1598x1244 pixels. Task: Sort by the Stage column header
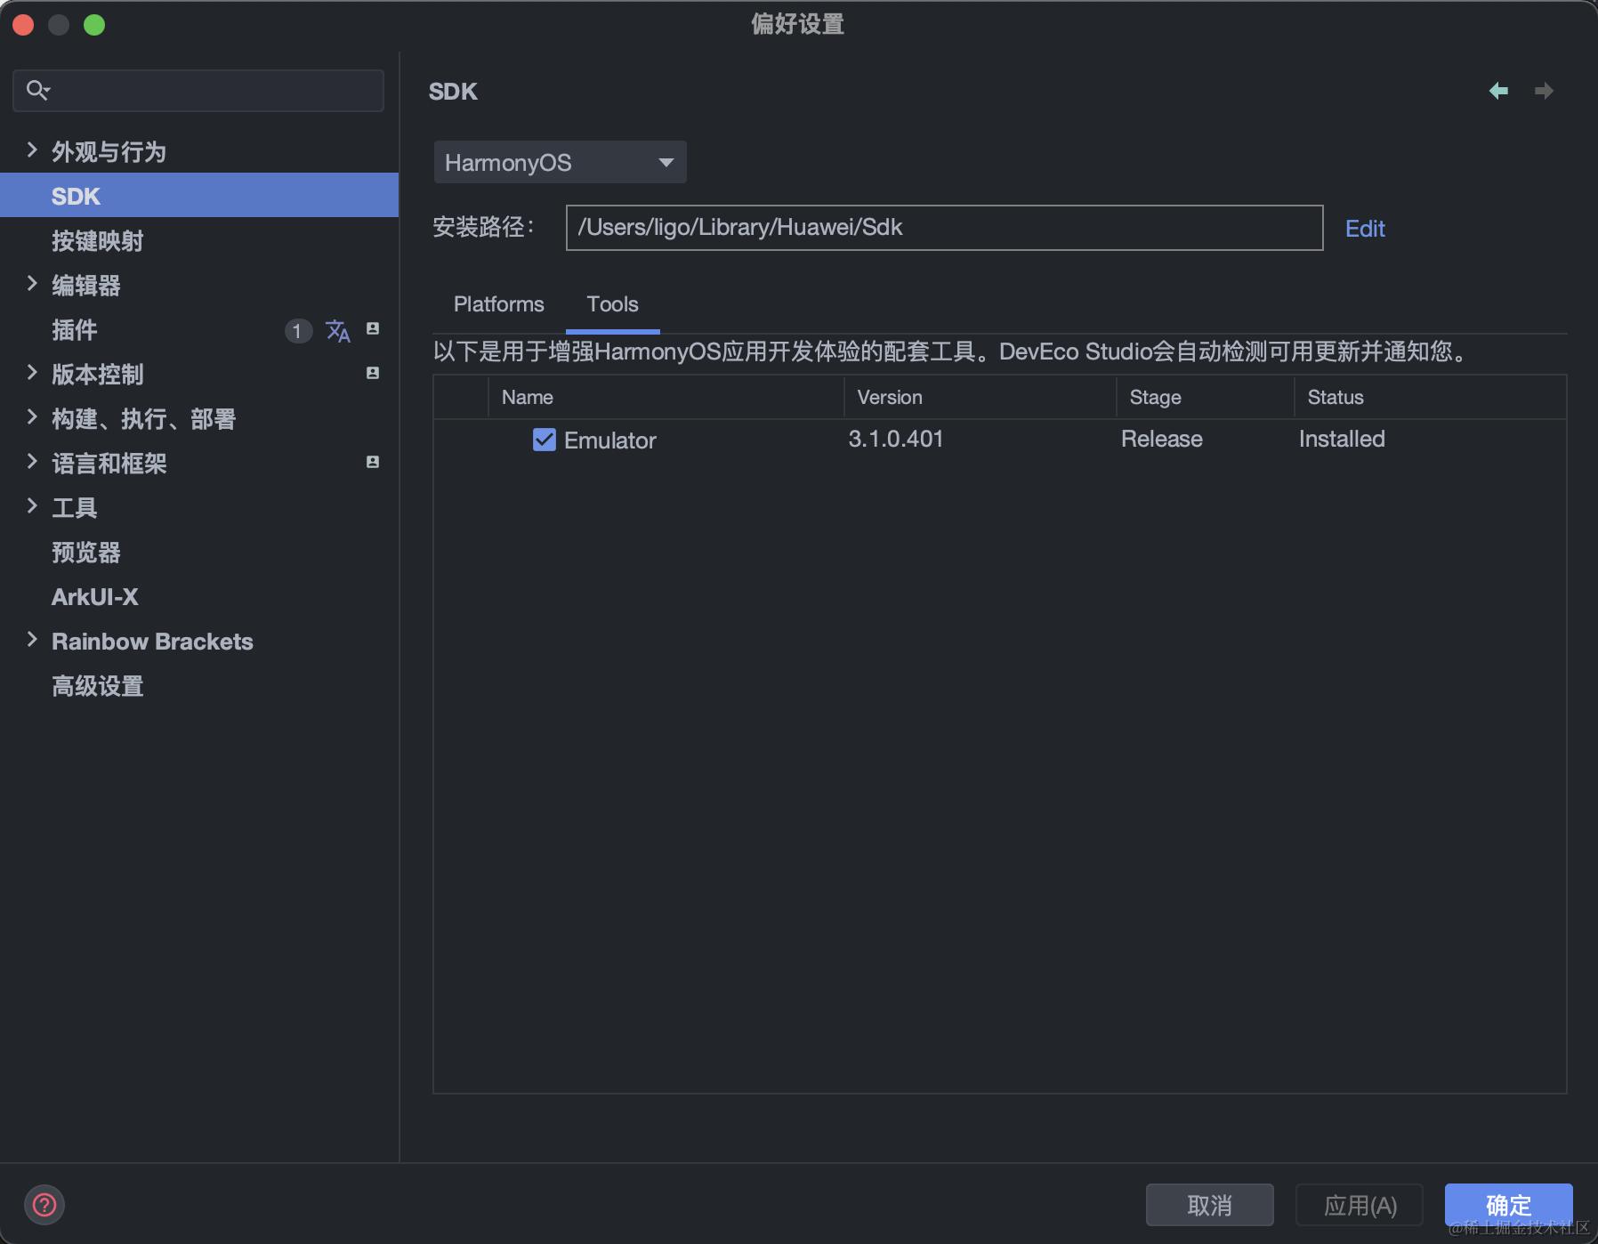click(x=1206, y=397)
